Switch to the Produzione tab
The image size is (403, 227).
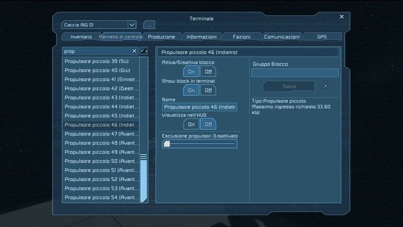pyautogui.click(x=161, y=37)
